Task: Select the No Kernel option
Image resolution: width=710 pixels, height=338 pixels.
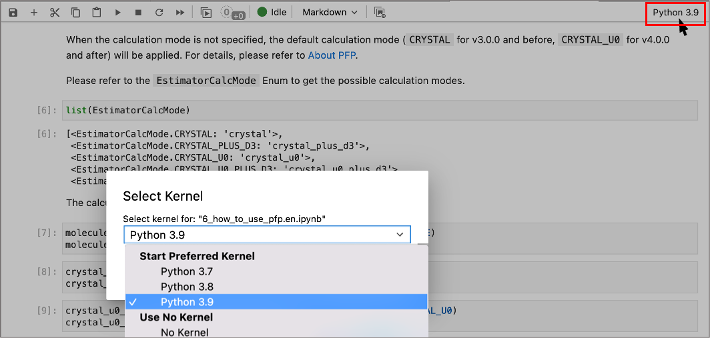Action: (184, 332)
